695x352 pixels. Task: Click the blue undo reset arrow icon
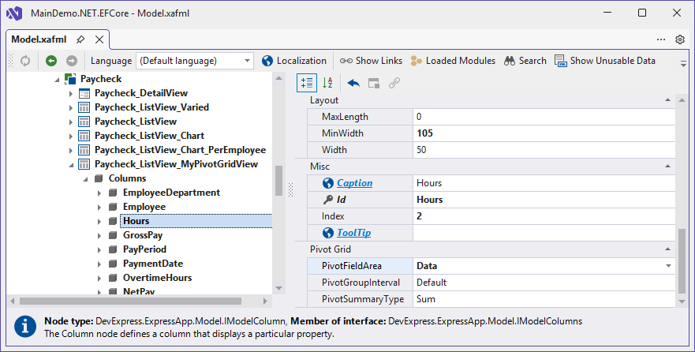[x=353, y=83]
